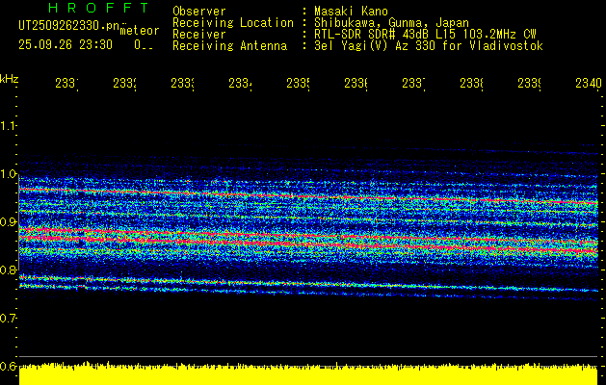This screenshot has height=385, width=606.
Task: Click the 2340 time marker
Action: [589, 84]
